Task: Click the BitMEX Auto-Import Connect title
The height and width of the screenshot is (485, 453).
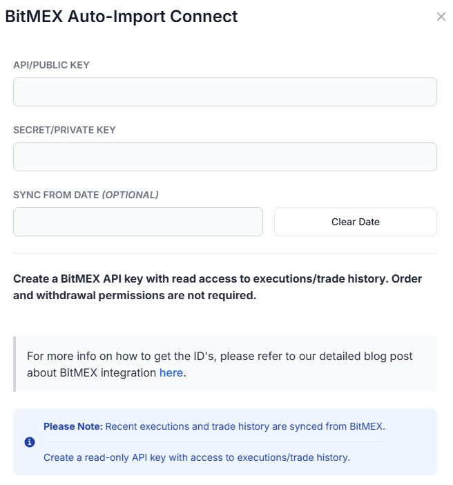Action: (x=122, y=17)
